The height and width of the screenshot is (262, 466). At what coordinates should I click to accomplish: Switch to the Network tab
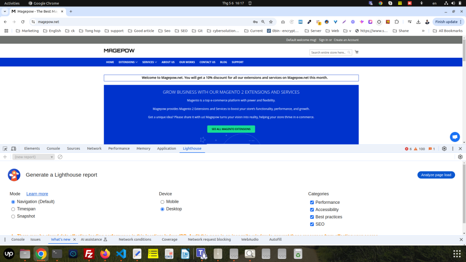(x=94, y=149)
